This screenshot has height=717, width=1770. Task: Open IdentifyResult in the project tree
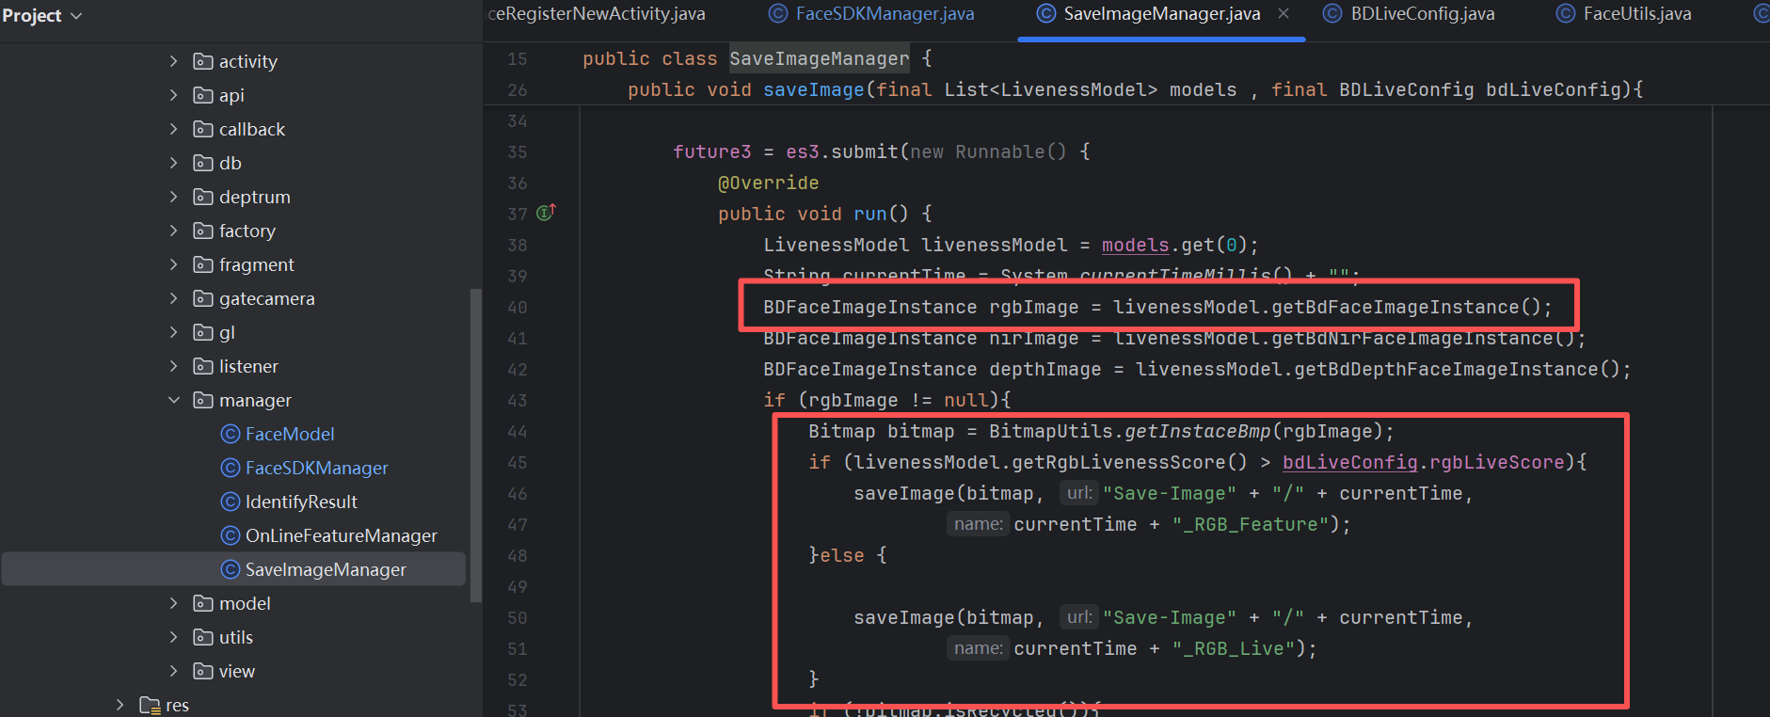coord(300,502)
